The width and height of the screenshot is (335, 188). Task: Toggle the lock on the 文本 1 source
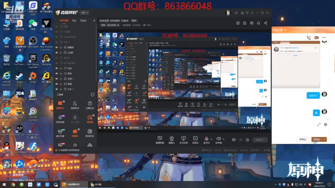[61, 89]
